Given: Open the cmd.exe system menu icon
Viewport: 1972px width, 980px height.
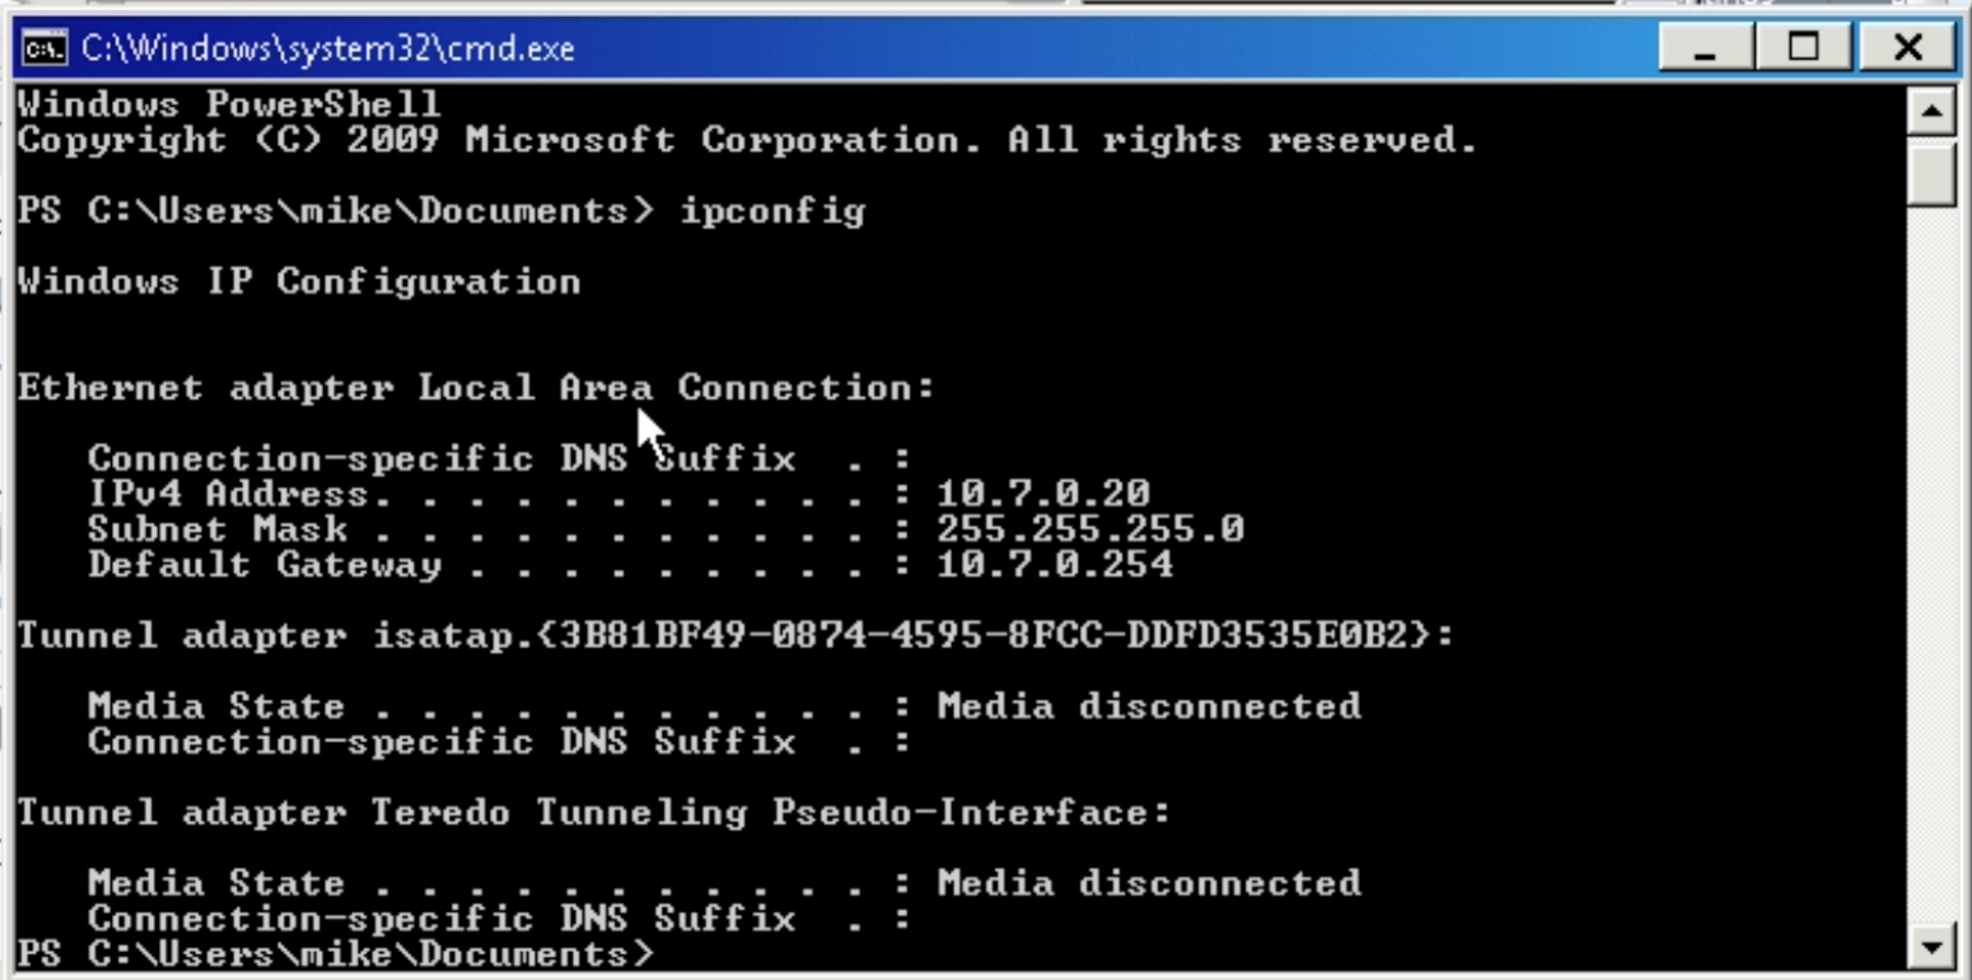Looking at the screenshot, I should 44,49.
